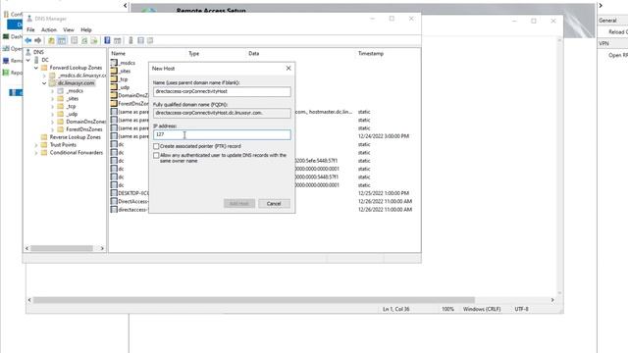628x353 pixels.
Task: Open the File menu in DNS Manager
Action: pos(30,29)
